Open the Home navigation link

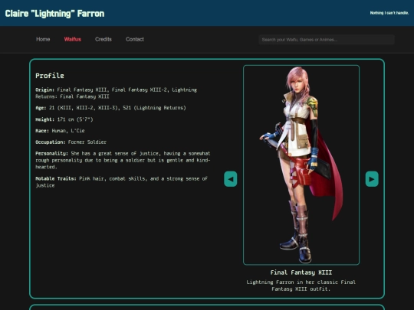43,39
